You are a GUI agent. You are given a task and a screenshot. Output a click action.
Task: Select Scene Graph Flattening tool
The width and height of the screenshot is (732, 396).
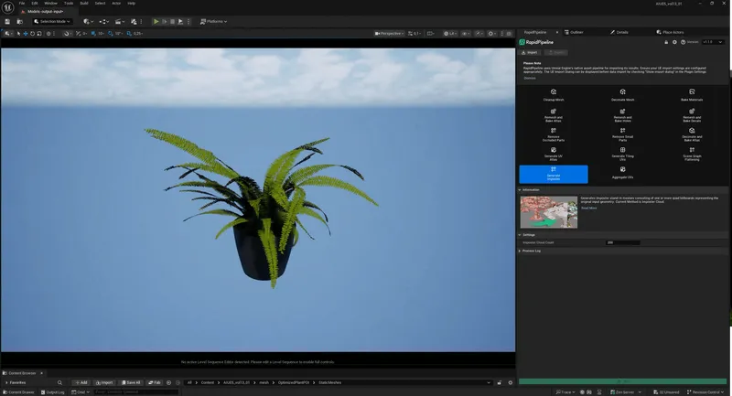coord(692,154)
